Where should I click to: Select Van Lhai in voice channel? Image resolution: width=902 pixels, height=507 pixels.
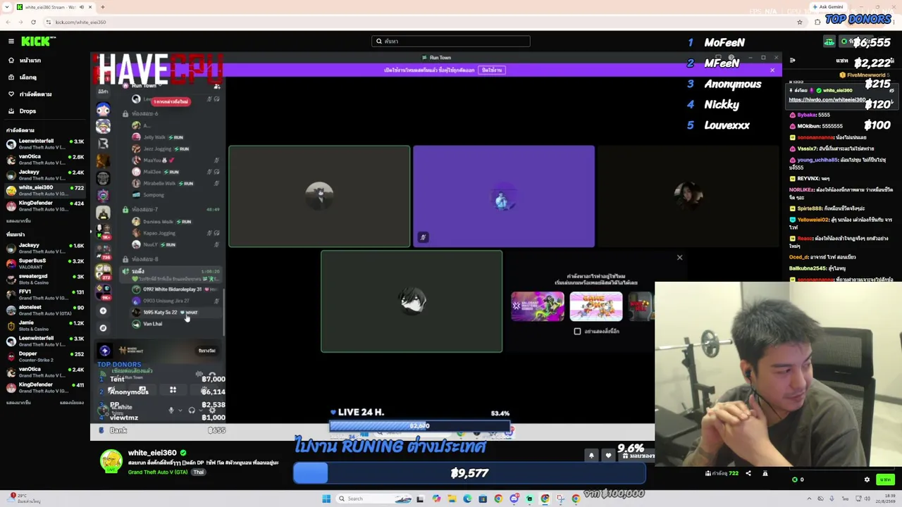(x=153, y=324)
